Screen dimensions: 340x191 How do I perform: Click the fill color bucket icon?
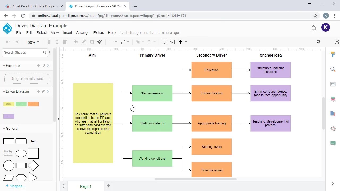[x=76, y=42]
